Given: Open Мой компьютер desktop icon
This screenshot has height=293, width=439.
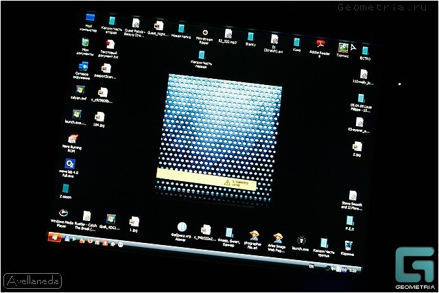Looking at the screenshot, I should (90, 19).
